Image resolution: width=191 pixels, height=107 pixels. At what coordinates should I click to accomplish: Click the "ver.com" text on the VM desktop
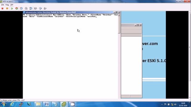pos(150,44)
